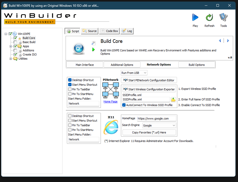
Task: Click the Build Core gear logo
Action: (79, 49)
